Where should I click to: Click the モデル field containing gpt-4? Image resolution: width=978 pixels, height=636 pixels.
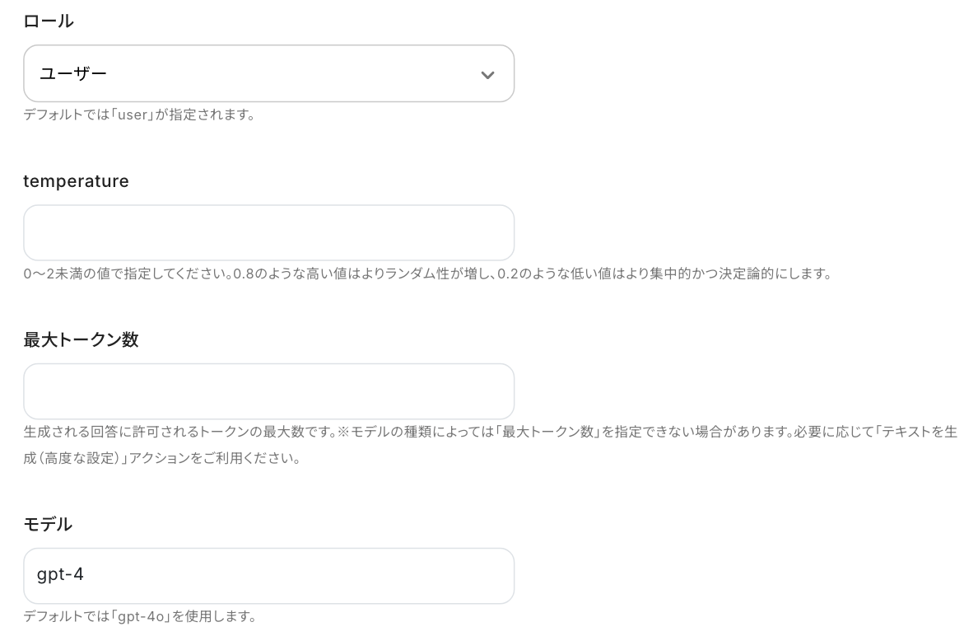(268, 575)
